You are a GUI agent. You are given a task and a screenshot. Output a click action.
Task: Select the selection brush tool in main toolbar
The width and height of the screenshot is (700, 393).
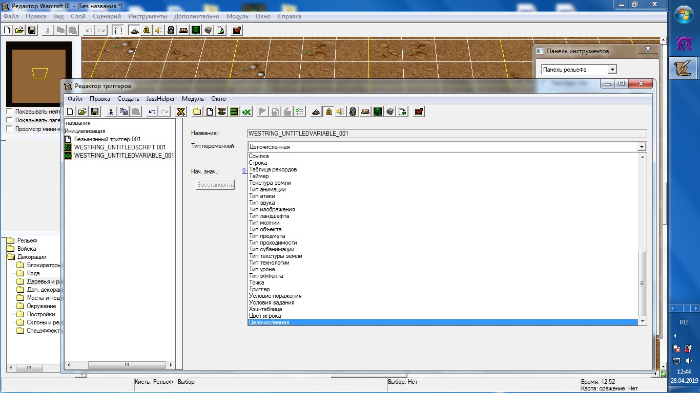pos(118,30)
